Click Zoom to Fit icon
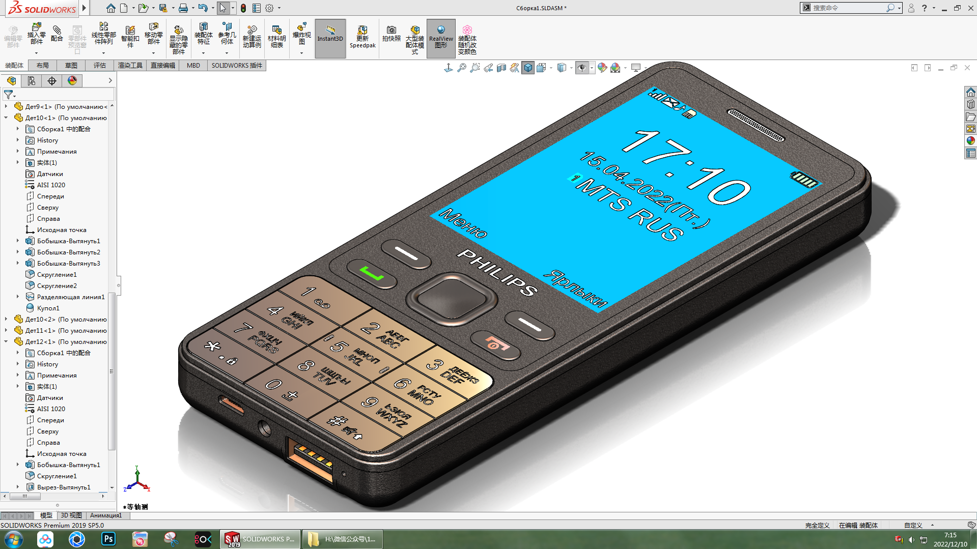This screenshot has height=549, width=977. click(462, 68)
